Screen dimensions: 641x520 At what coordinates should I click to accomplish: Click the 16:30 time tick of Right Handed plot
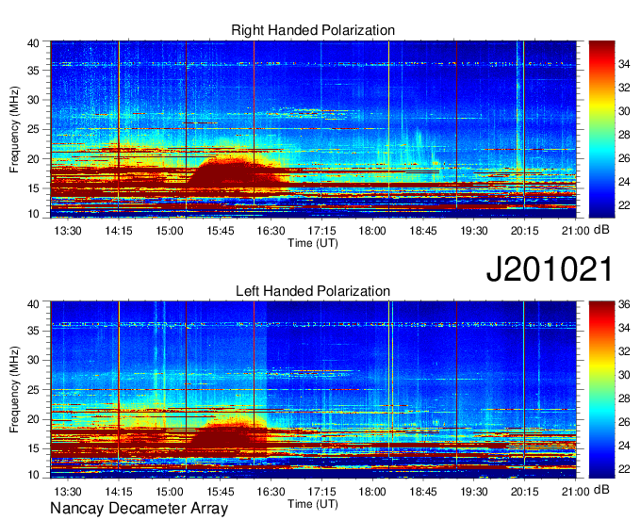[271, 231]
